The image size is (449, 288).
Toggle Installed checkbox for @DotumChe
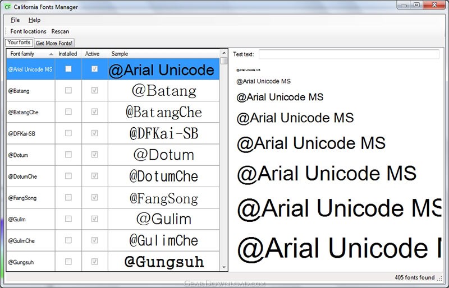point(68,176)
